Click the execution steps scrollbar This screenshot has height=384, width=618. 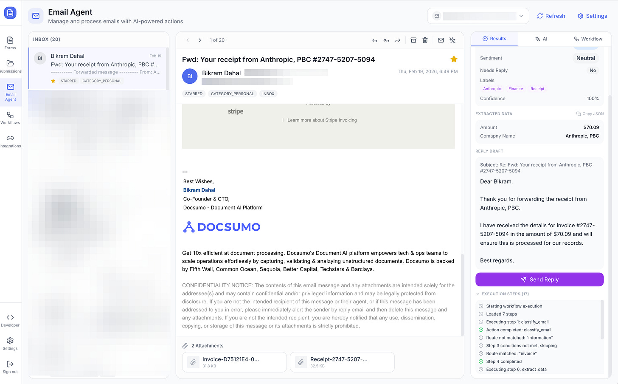pyautogui.click(x=602, y=319)
